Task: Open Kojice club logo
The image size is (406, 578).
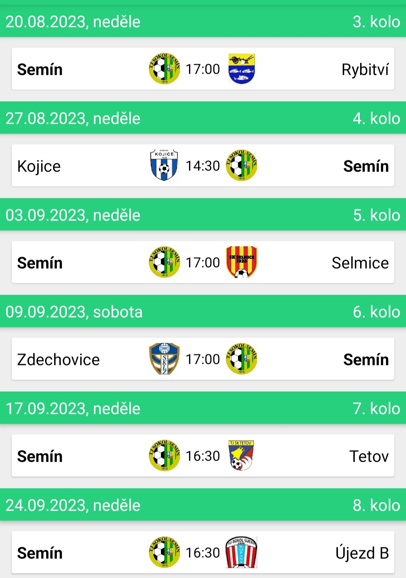Action: [164, 166]
